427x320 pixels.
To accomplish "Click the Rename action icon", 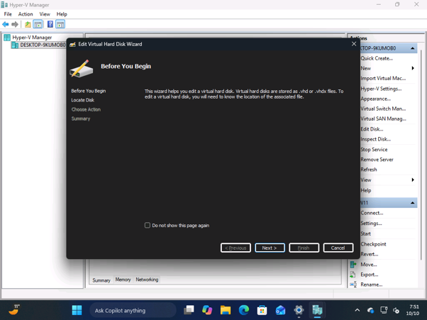I will tap(353, 285).
